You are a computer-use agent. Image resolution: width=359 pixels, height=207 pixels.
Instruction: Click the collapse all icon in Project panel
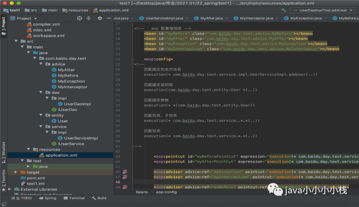pos(89,18)
